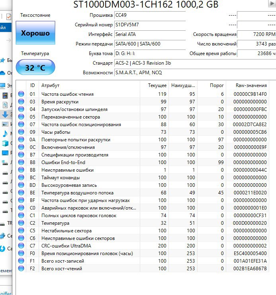Select the Полных циклов парковок головок row
Image resolution: width=276 pixels, height=295 pixels.
(142, 216)
